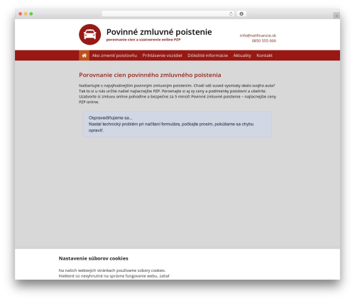
Task: Open the home icon in navigation bar
Action: [x=84, y=56]
